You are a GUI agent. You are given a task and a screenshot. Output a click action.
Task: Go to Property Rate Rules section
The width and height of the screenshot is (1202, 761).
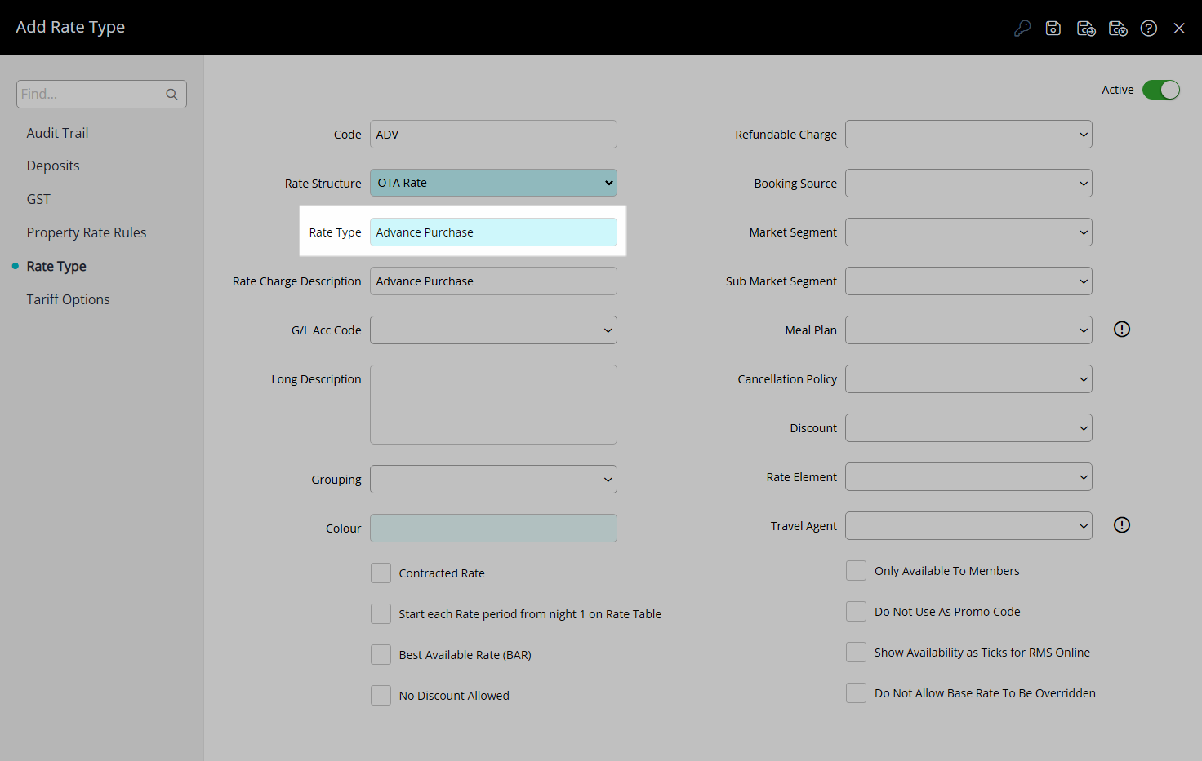click(87, 232)
